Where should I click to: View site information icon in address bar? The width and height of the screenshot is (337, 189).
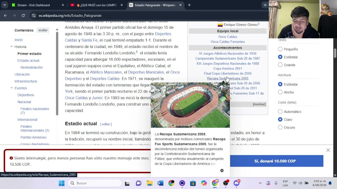coord(34,15)
